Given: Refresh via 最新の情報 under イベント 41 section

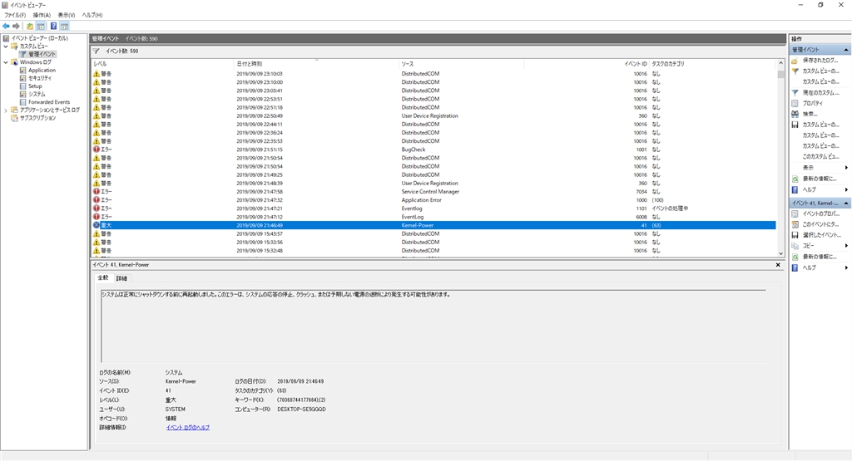Looking at the screenshot, I should pos(820,257).
